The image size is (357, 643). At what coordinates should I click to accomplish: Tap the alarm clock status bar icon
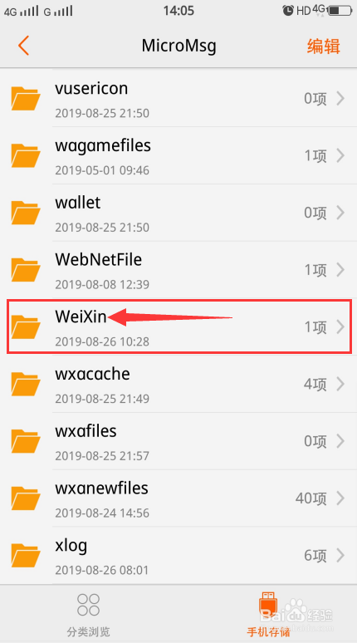[x=288, y=10]
